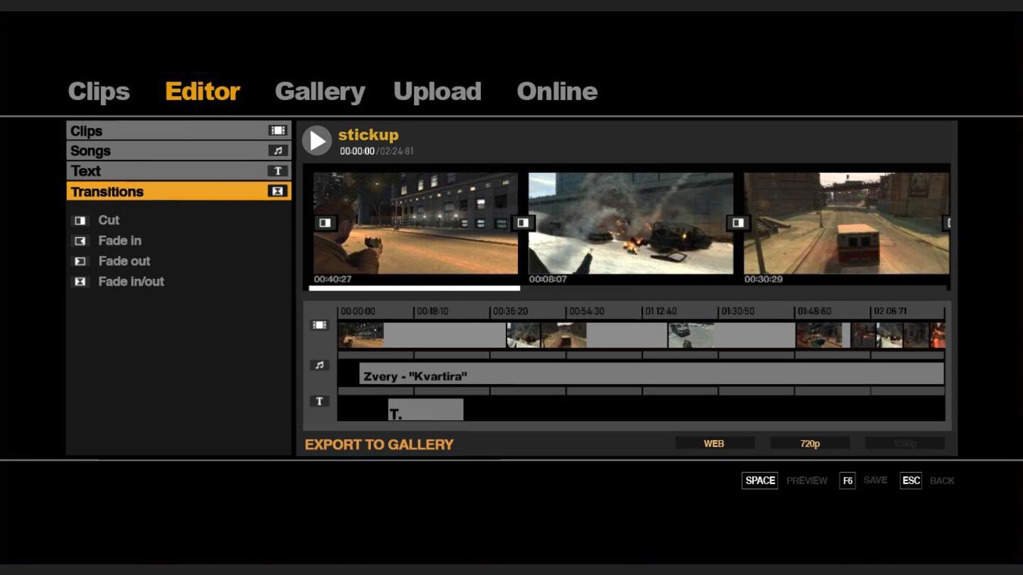Switch to the Gallery tab

coord(320,91)
